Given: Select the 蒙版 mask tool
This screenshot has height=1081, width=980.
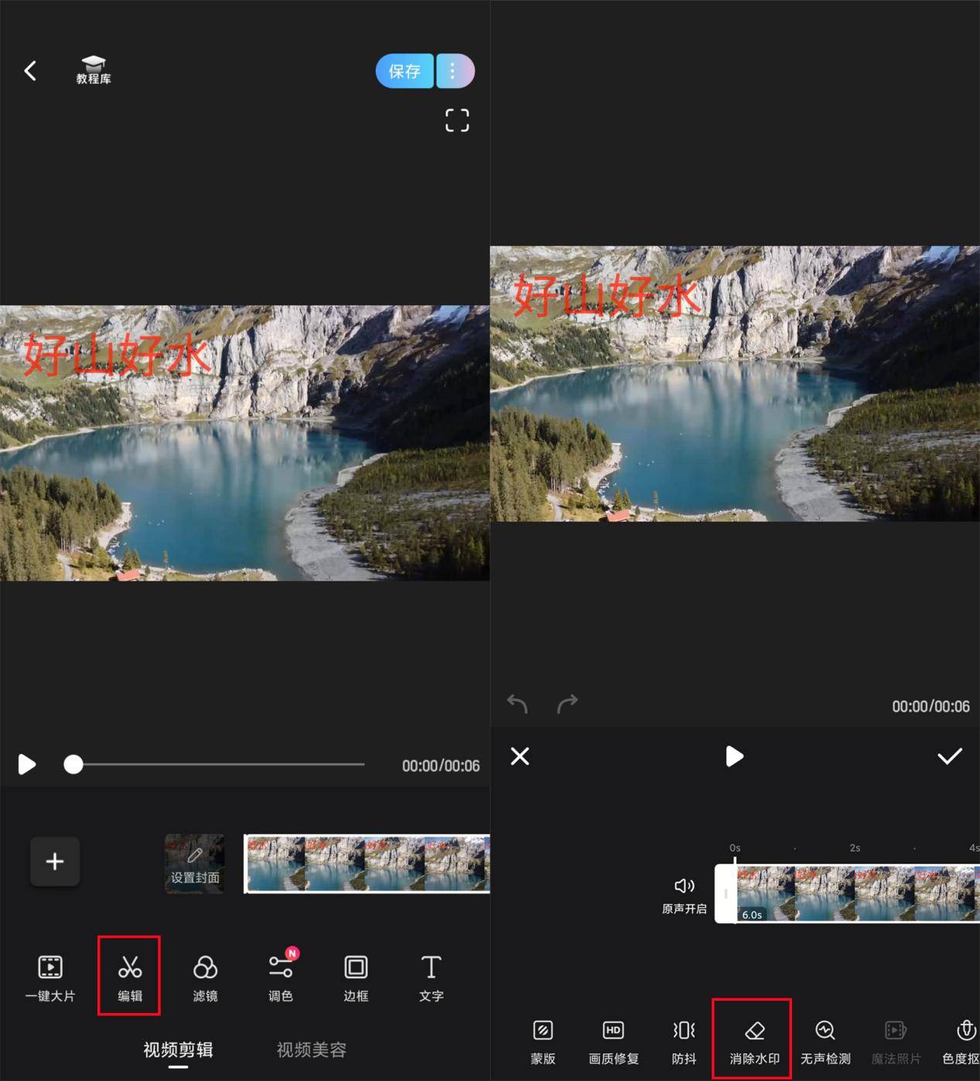Looking at the screenshot, I should (x=543, y=1040).
